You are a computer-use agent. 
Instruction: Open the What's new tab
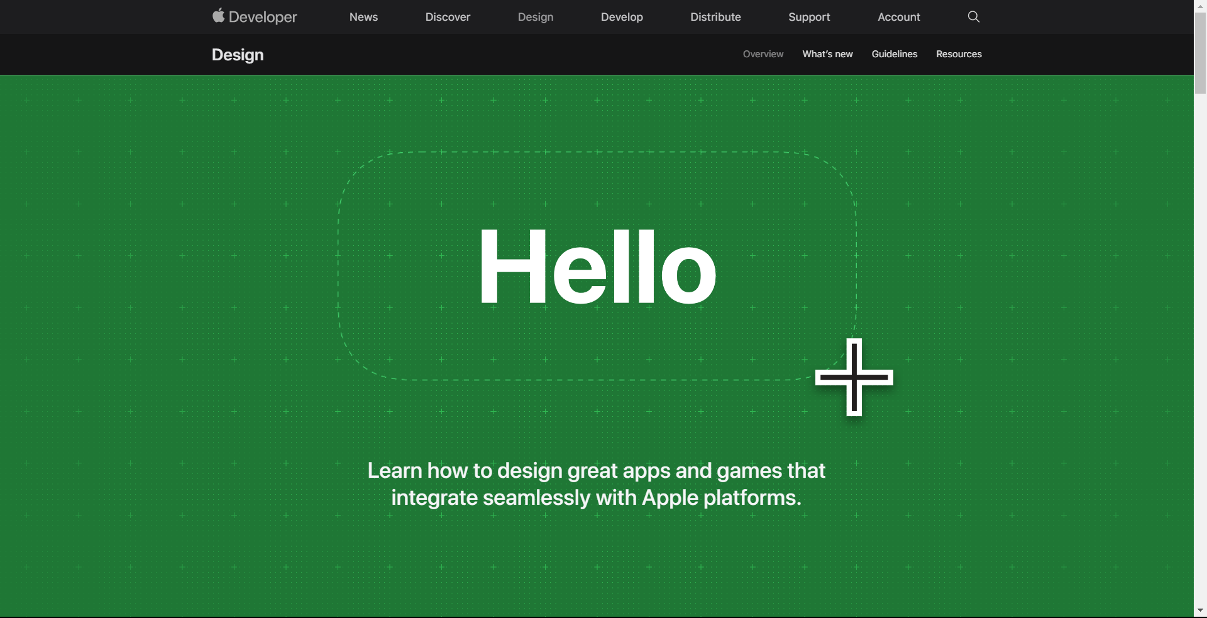click(827, 54)
